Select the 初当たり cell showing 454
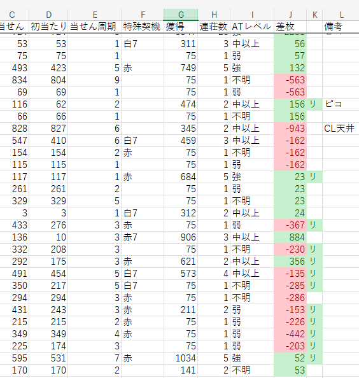The width and height of the screenshot is (359, 378). [x=48, y=274]
